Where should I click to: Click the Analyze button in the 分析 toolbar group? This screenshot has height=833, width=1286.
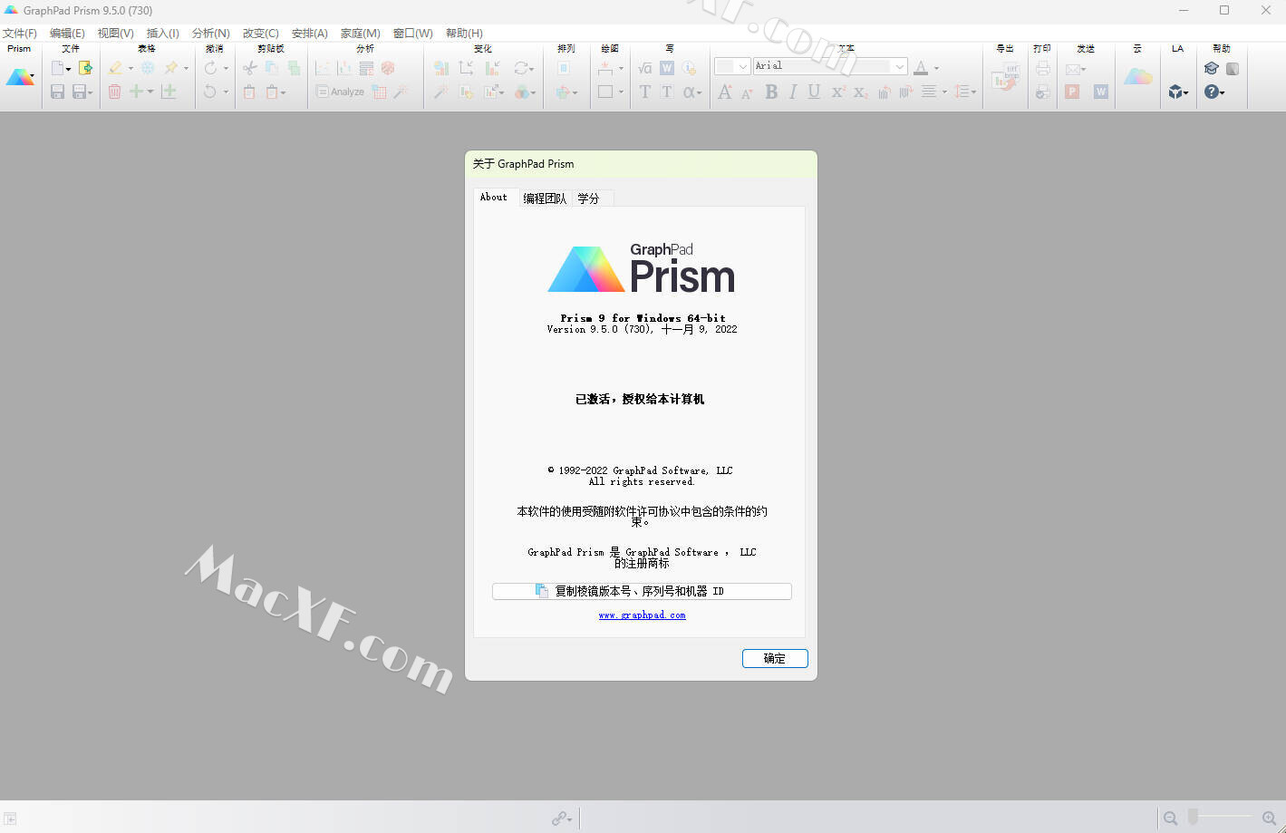click(340, 92)
